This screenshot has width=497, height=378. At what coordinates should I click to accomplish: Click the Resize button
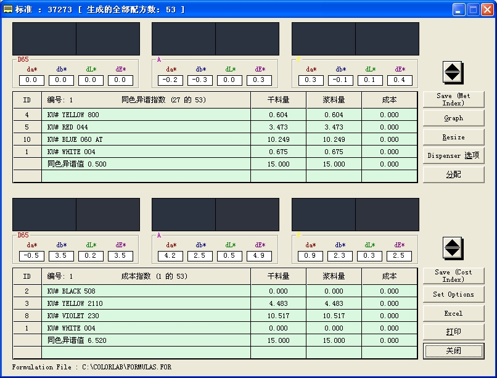453,137
